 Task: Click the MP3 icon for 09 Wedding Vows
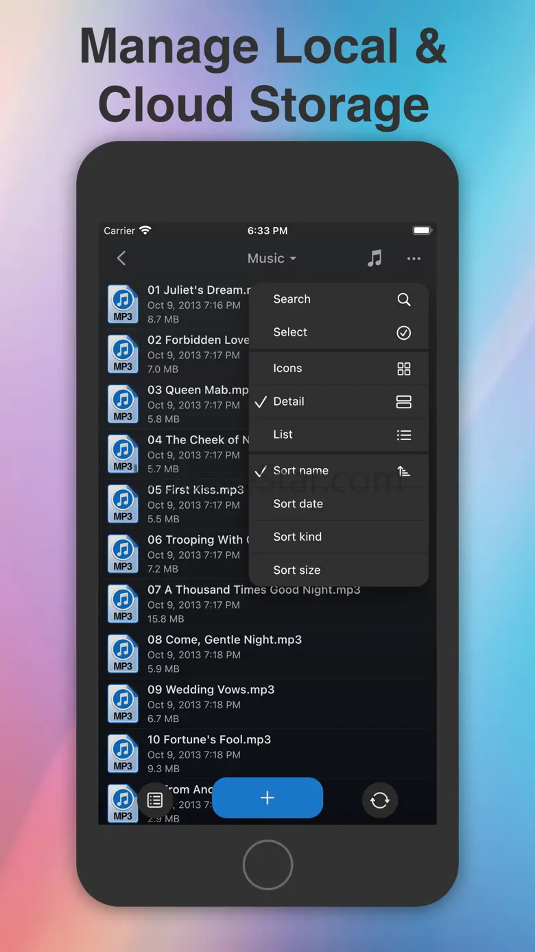(x=123, y=704)
